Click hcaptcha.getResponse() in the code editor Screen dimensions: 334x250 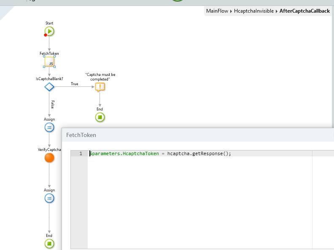click(198, 153)
